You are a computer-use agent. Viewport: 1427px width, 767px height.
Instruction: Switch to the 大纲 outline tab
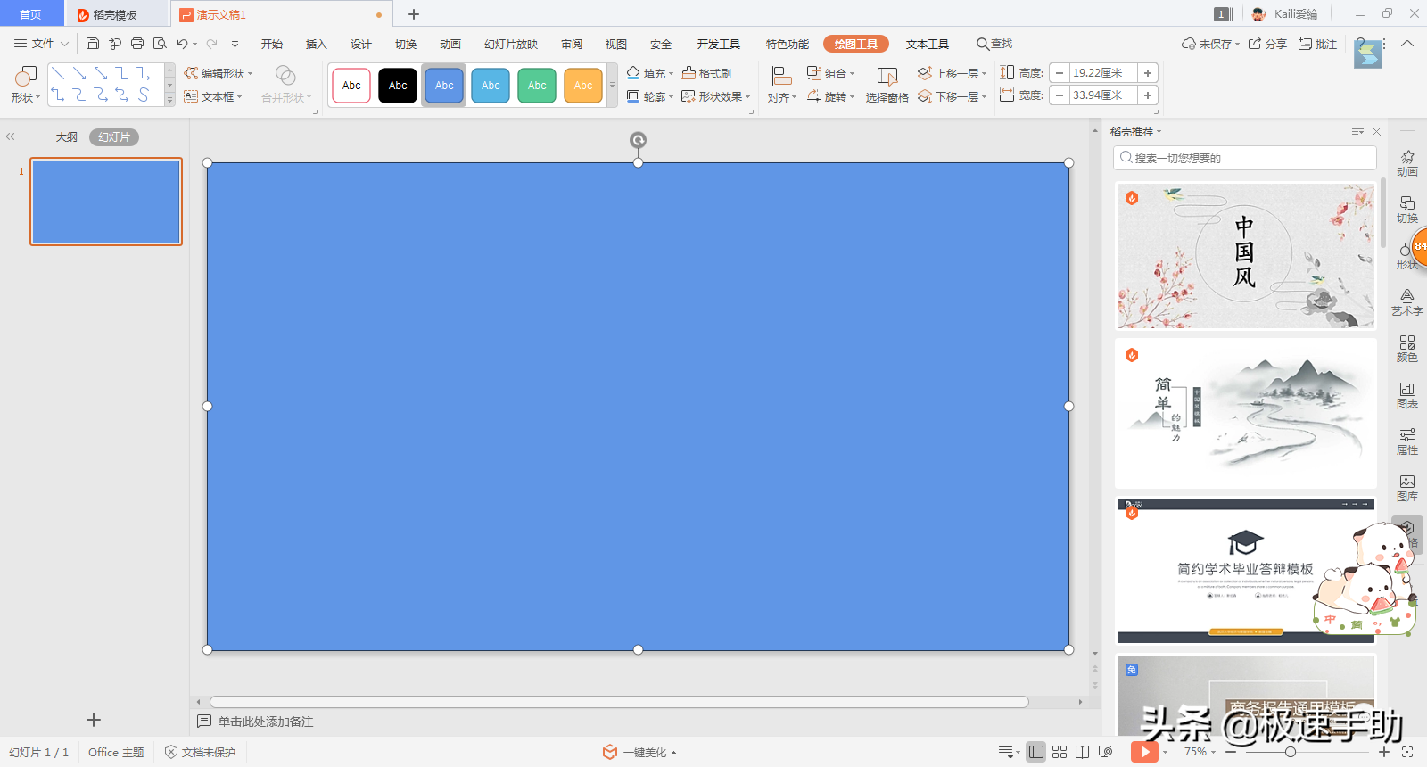coord(66,137)
